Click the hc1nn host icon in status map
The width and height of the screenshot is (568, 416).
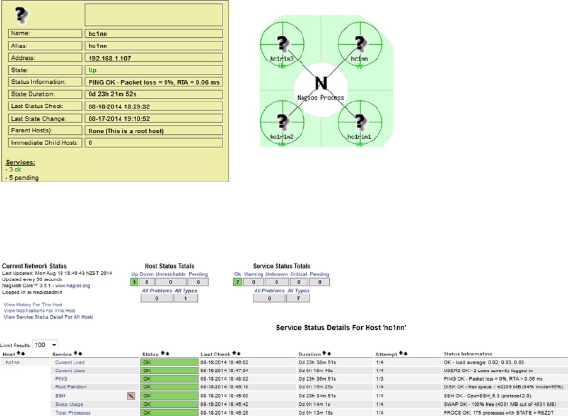pos(360,43)
